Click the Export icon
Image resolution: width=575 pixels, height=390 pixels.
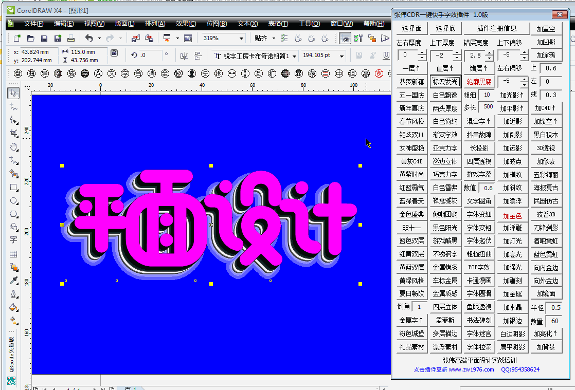point(149,38)
